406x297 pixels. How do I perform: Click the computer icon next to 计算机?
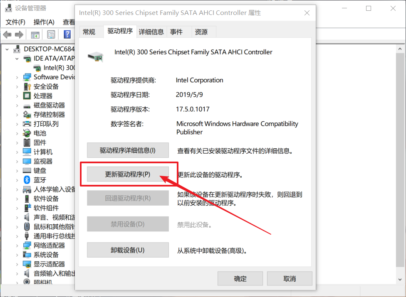coord(27,152)
